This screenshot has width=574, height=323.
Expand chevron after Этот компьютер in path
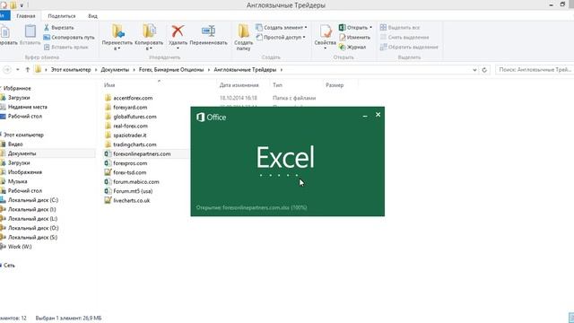(96, 70)
